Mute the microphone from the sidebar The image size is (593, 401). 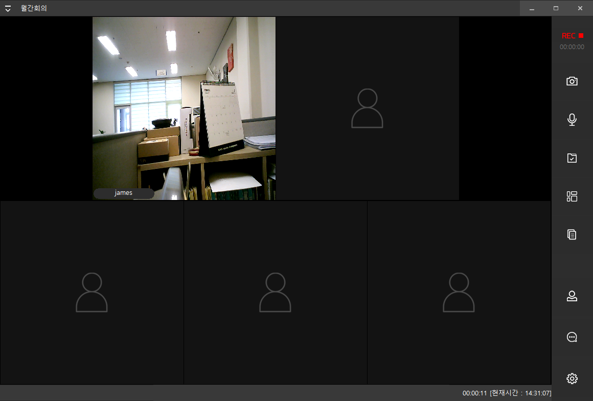[572, 120]
